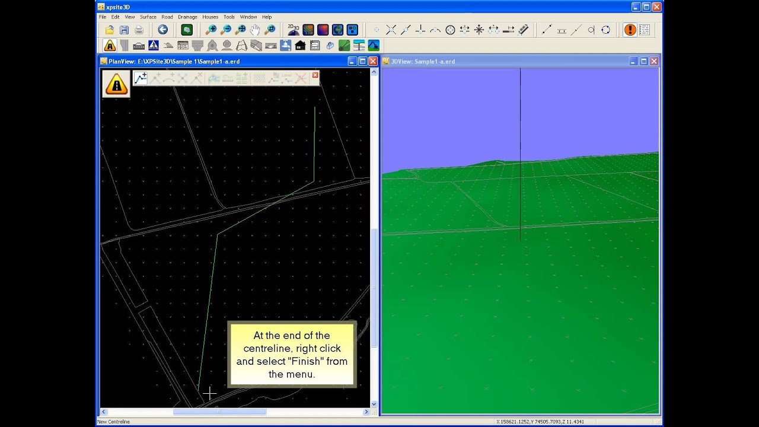
Task: Select the perpendicular snap tool
Action: 420,30
